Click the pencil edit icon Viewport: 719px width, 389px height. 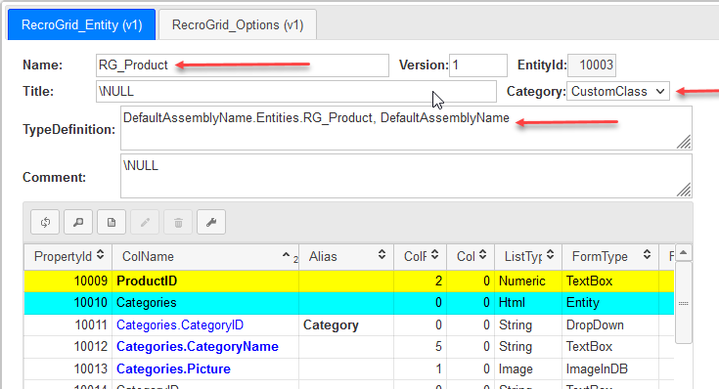coord(145,222)
